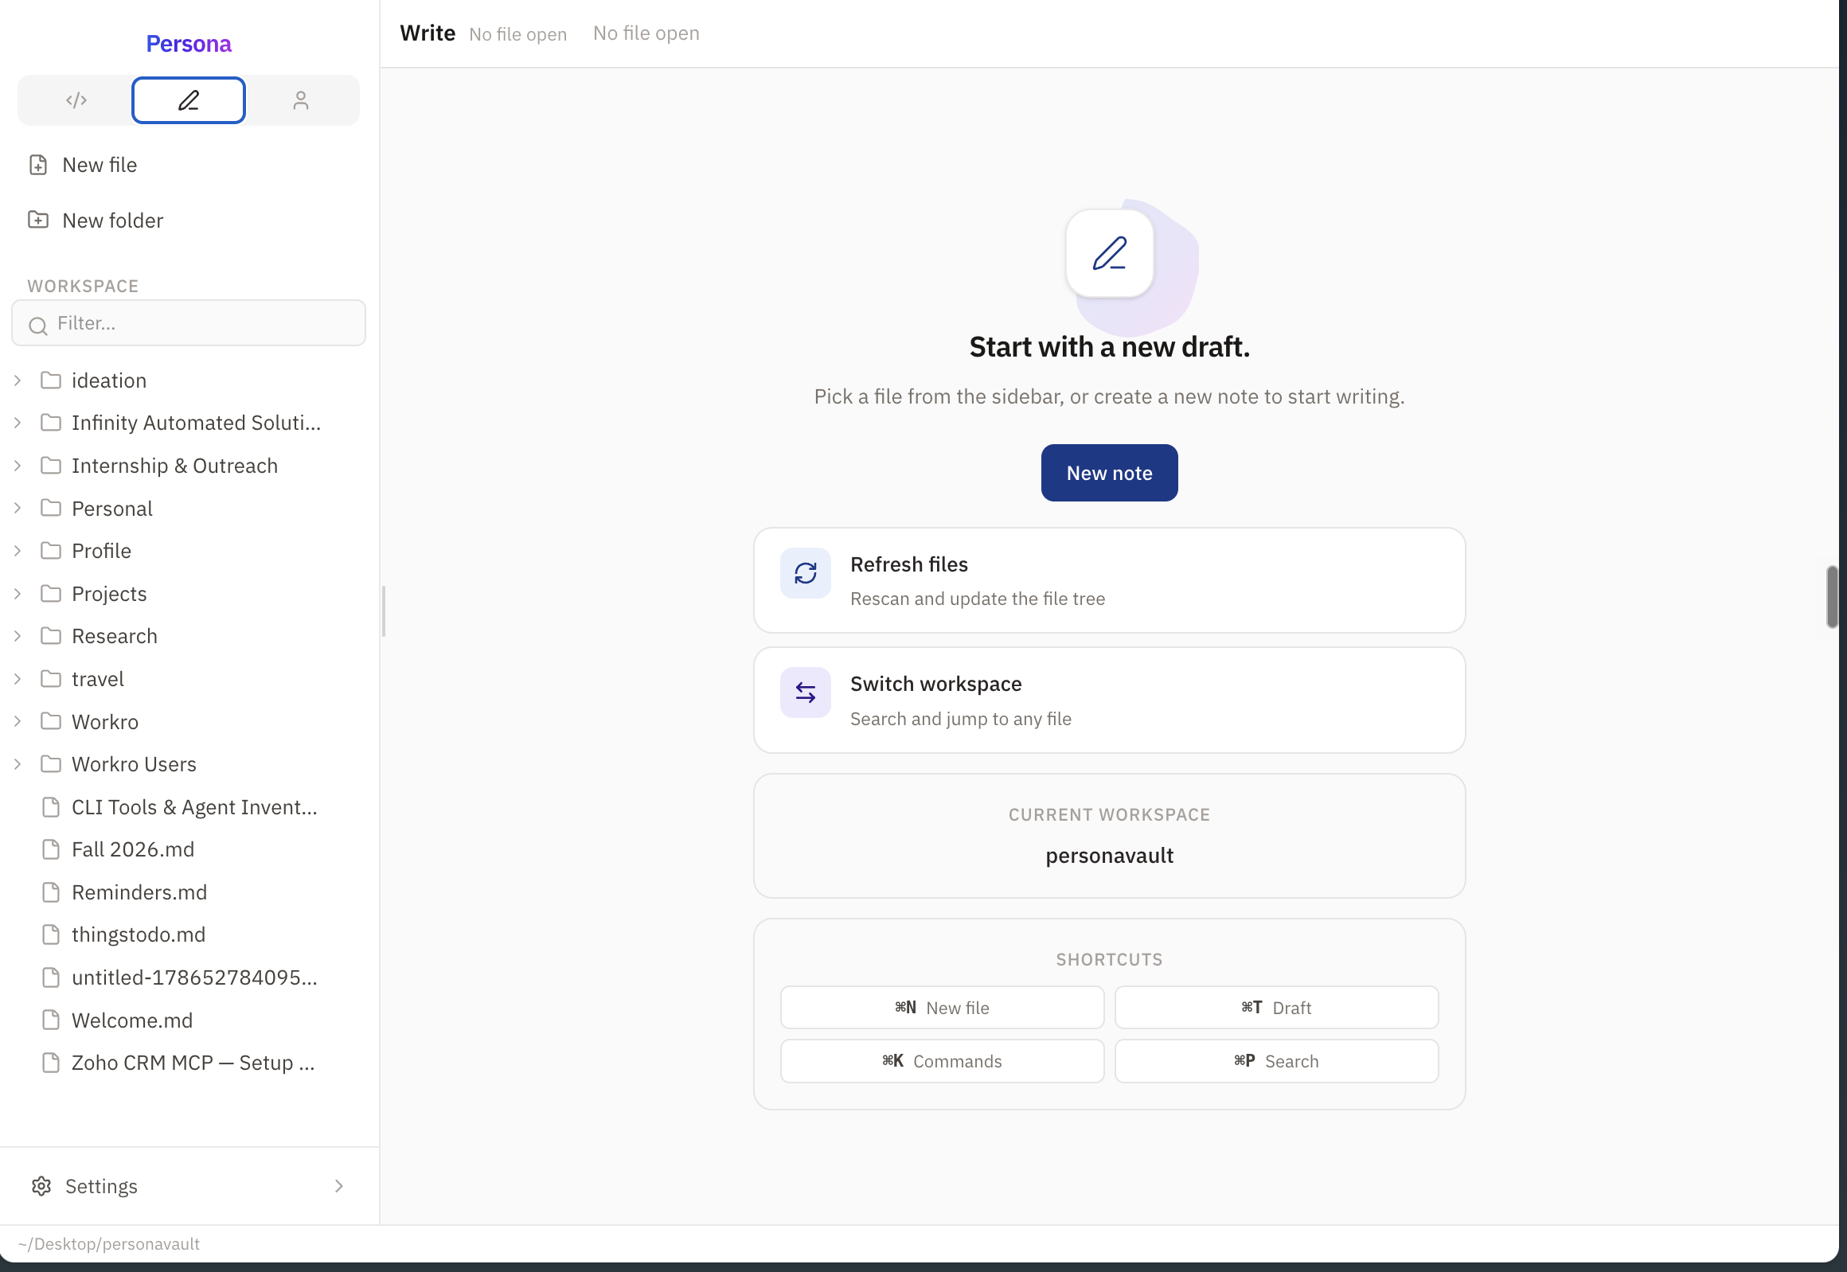Click the New file label in sidebar
Image resolution: width=1847 pixels, height=1272 pixels.
(x=100, y=165)
